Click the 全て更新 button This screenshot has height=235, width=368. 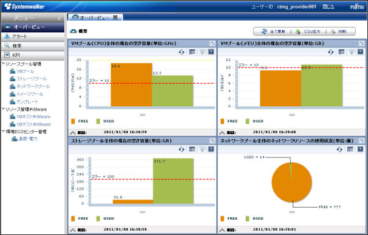point(273,31)
